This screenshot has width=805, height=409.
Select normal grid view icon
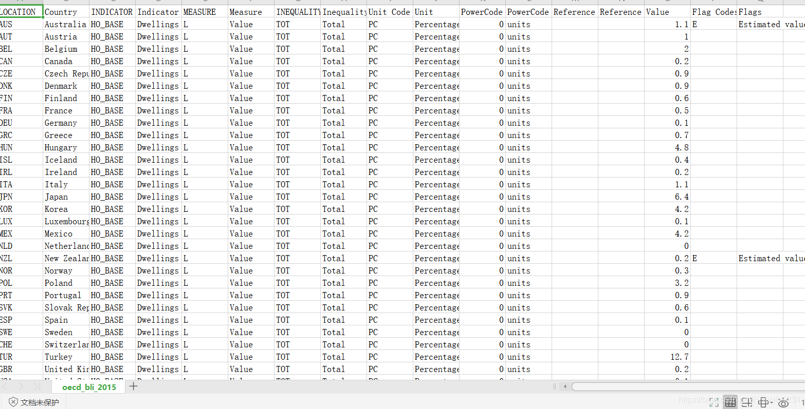730,402
